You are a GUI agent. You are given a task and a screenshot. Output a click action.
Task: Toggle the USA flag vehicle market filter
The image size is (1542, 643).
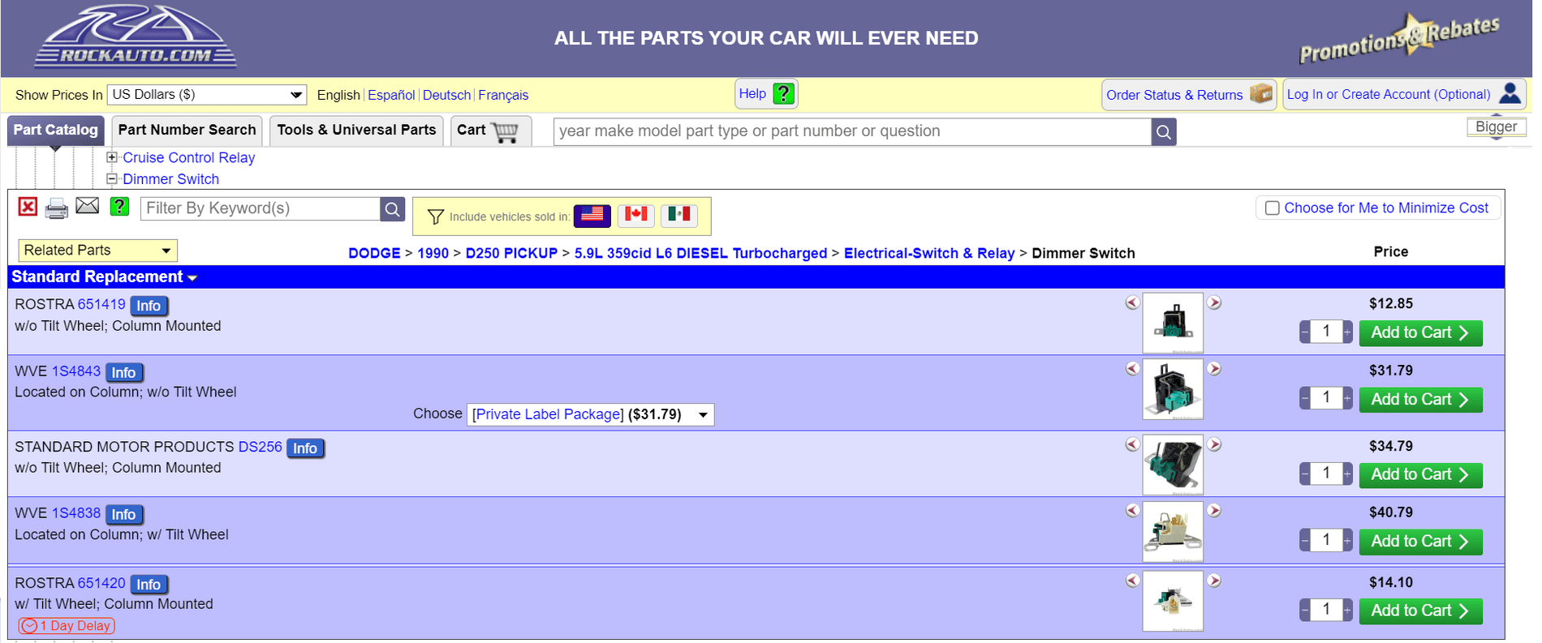click(592, 215)
